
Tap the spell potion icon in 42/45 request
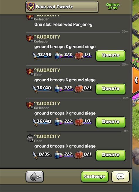[58, 55]
